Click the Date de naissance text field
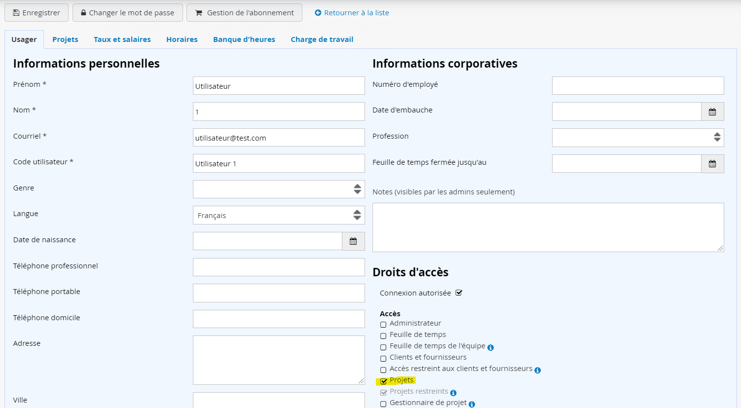Screen dimensions: 741x408 tap(267, 241)
